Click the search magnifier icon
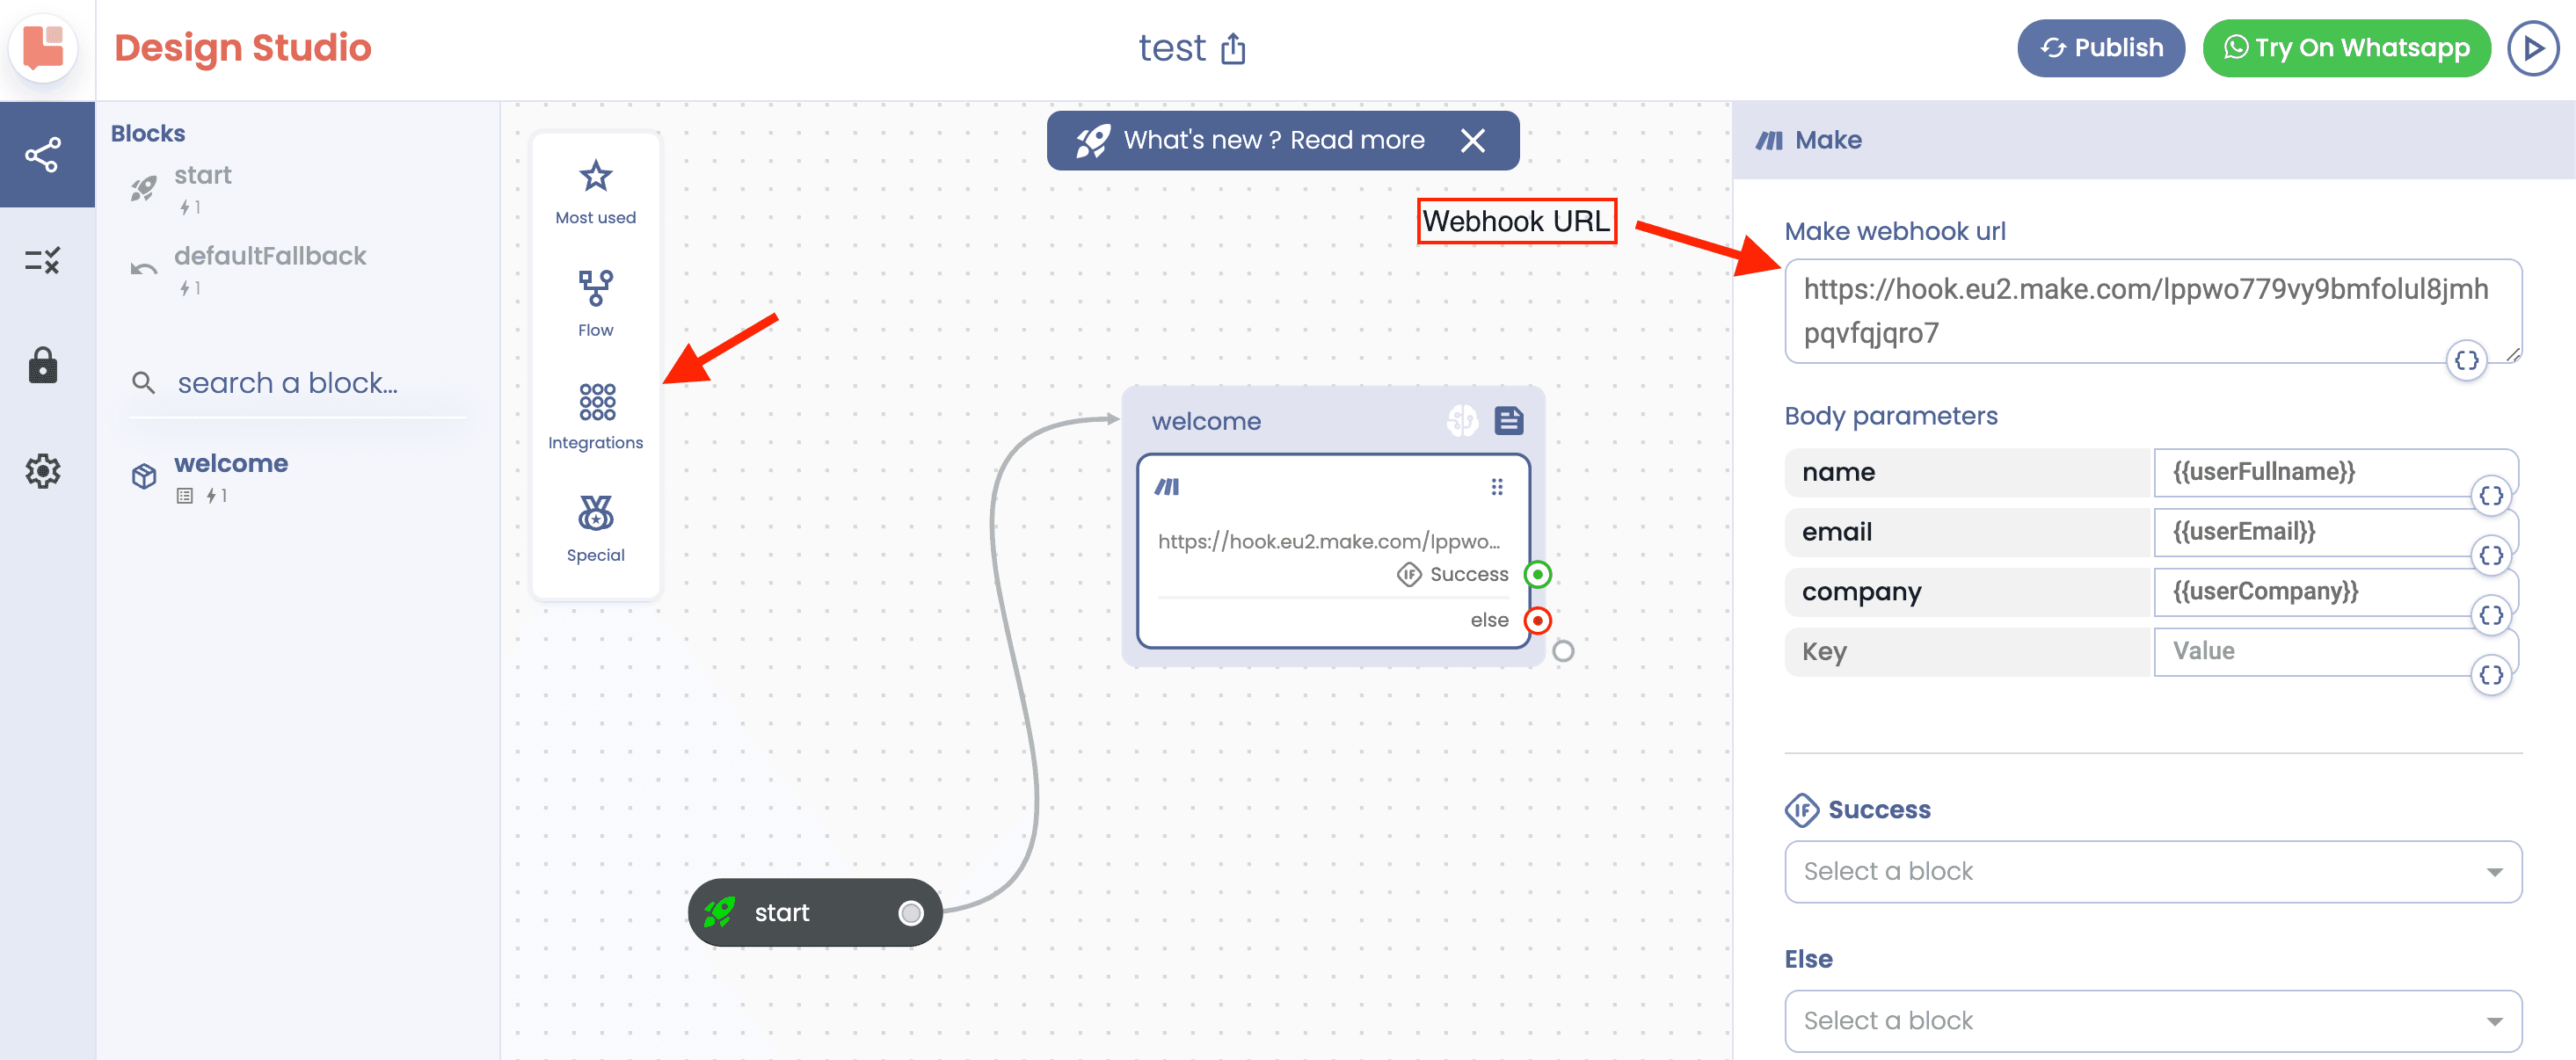The width and height of the screenshot is (2576, 1060). click(144, 382)
